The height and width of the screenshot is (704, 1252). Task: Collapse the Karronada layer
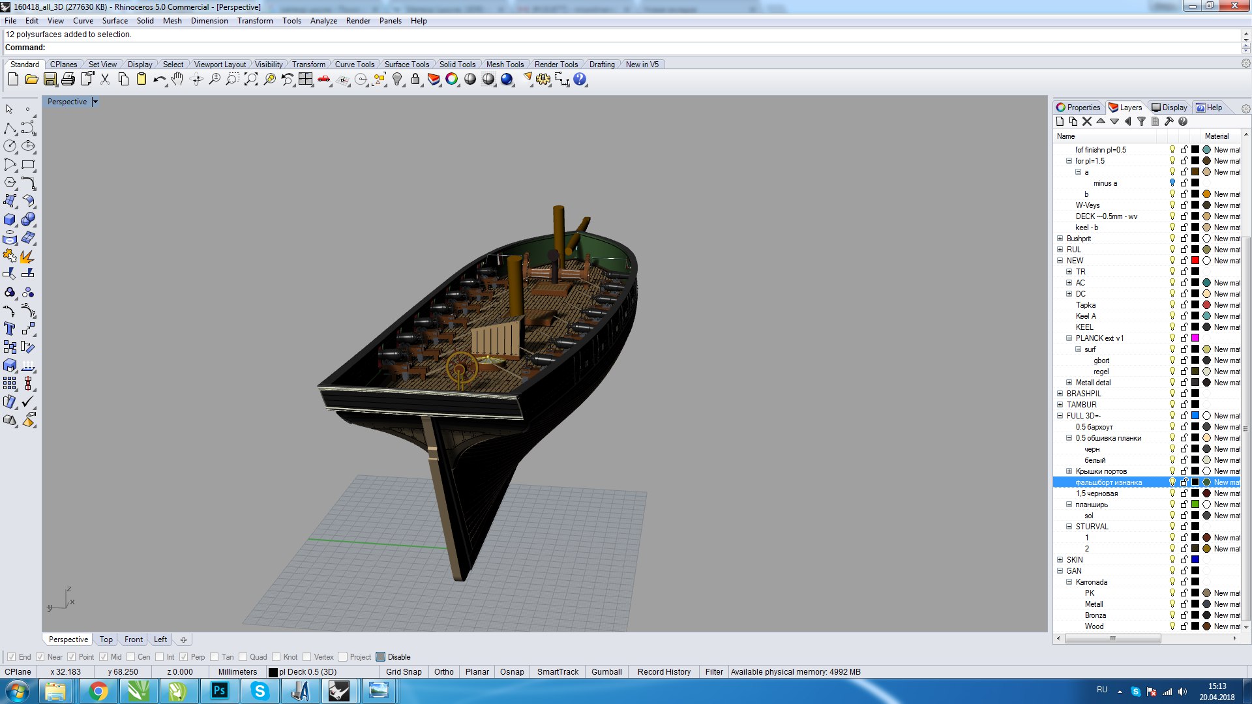tap(1069, 582)
